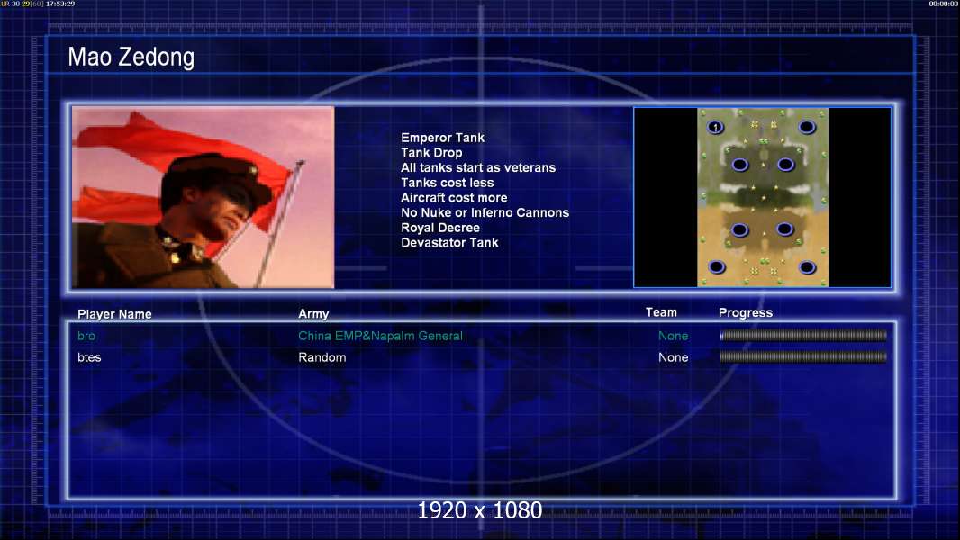Click the Mao Zedong title text
Viewport: 960px width, 540px height.
coord(131,57)
